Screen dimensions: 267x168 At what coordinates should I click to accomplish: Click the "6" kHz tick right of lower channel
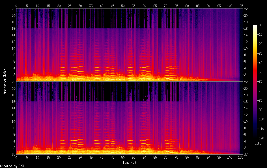pos(245,134)
